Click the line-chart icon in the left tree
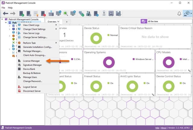This screenshot has height=130, width=193. pos(13,53)
